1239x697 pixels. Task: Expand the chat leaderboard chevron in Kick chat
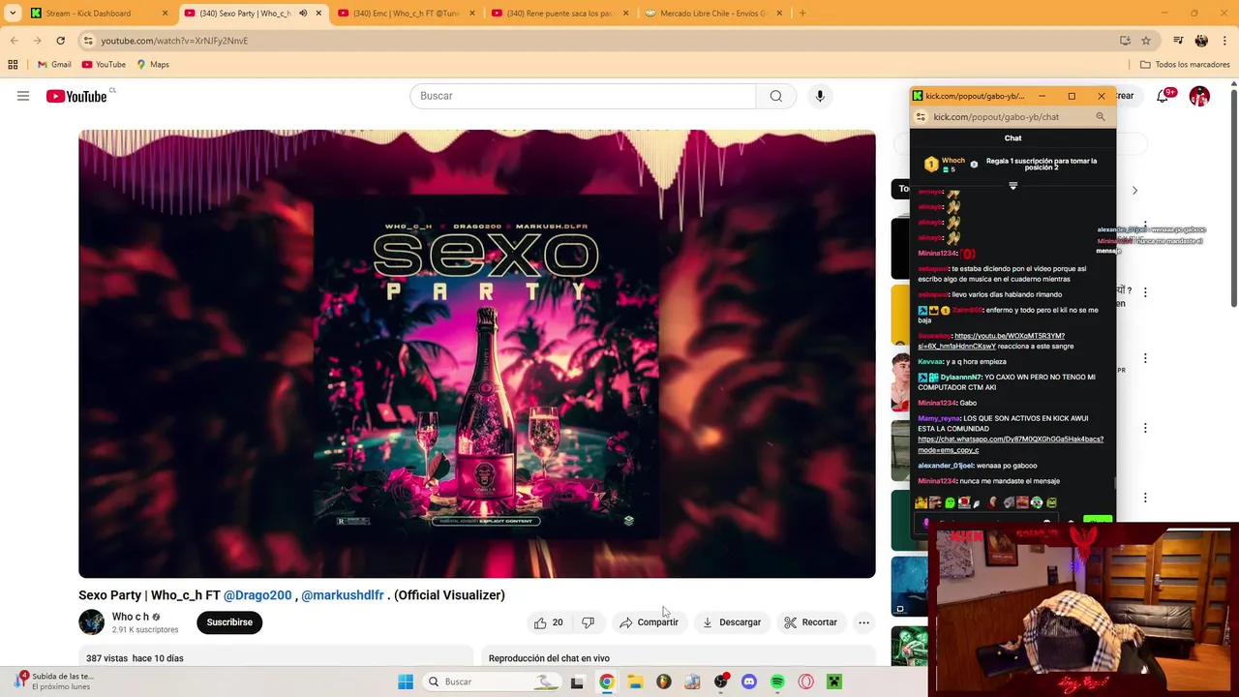coord(1012,186)
